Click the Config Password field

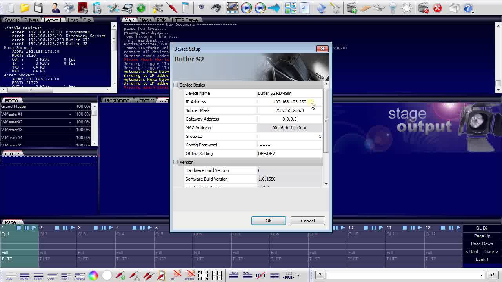click(x=289, y=145)
